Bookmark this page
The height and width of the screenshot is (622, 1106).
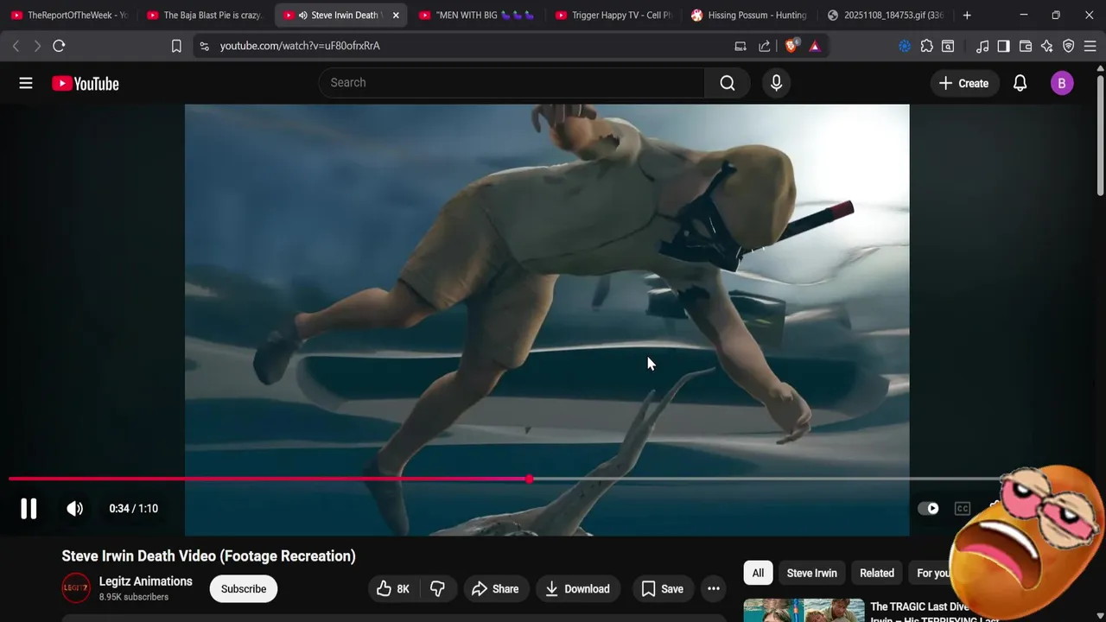[176, 46]
